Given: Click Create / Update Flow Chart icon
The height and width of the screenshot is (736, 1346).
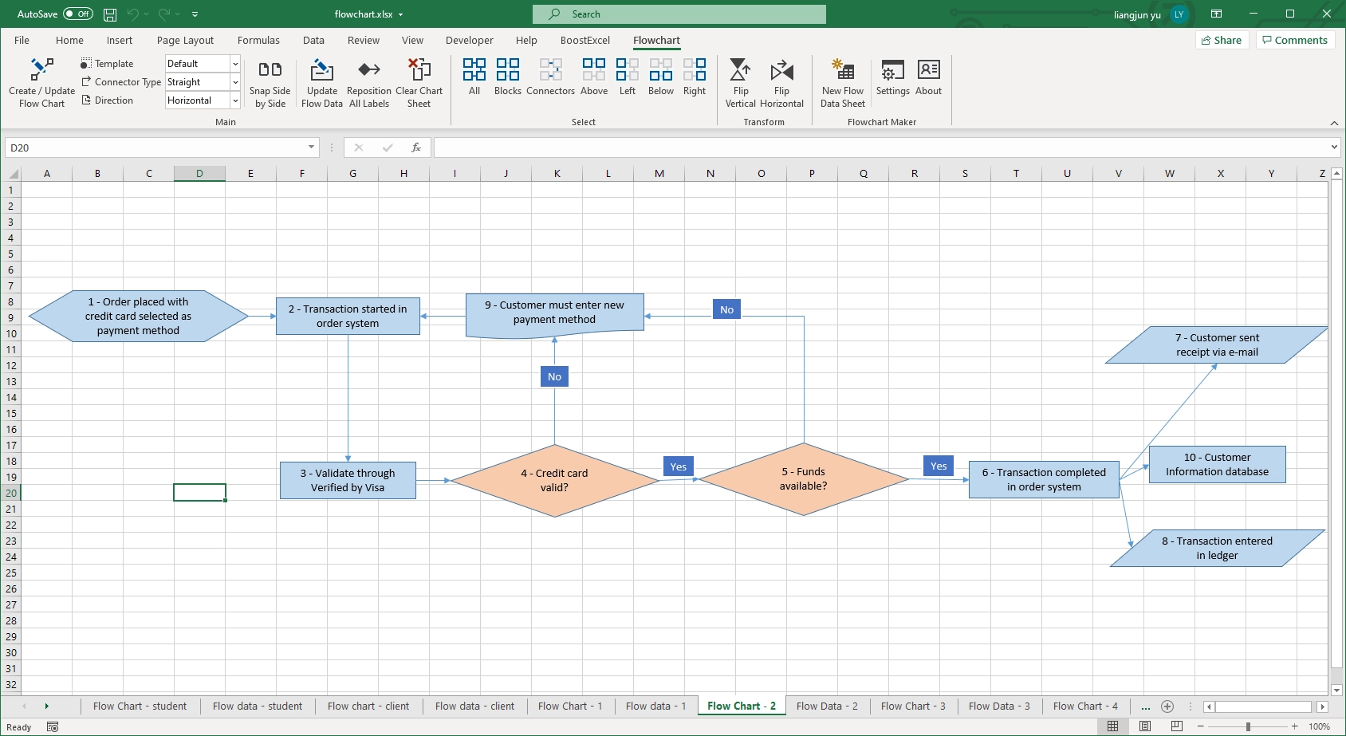Looking at the screenshot, I should pos(41,69).
